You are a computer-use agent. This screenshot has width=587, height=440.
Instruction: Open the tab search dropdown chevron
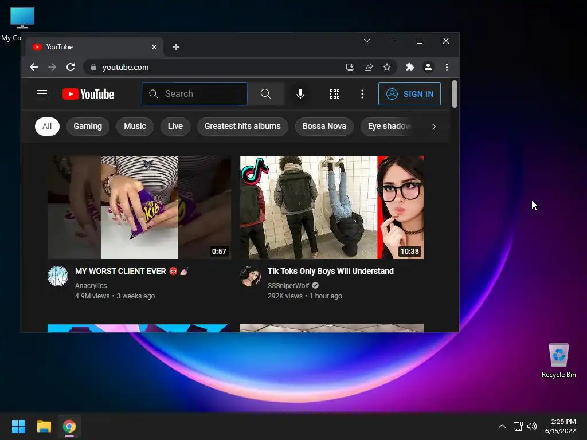367,41
